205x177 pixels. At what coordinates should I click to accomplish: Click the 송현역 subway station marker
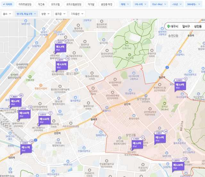tap(191, 33)
